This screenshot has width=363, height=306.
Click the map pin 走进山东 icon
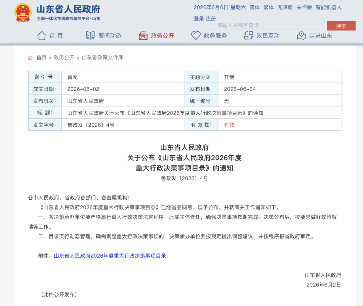pos(301,35)
